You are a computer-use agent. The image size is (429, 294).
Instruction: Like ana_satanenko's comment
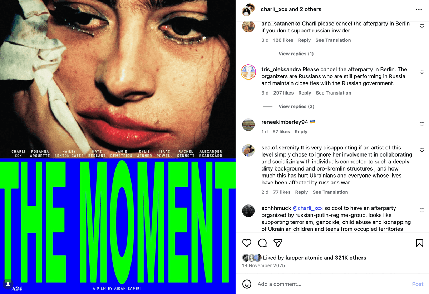coord(422,26)
